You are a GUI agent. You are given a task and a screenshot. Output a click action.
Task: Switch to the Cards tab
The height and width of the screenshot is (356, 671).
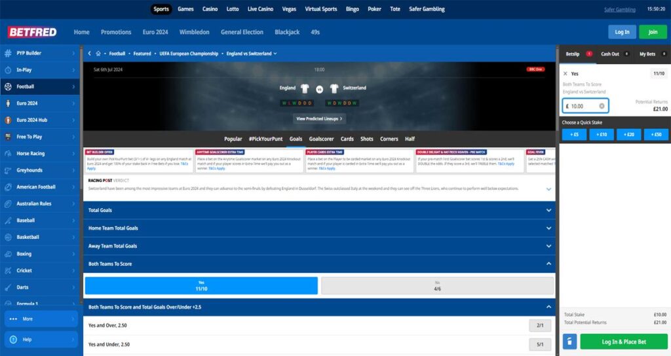[x=347, y=139]
